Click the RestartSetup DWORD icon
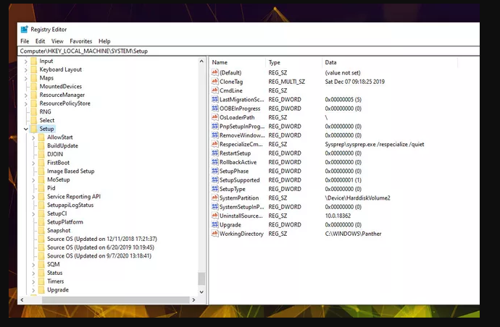The width and height of the screenshot is (500, 327). click(215, 153)
